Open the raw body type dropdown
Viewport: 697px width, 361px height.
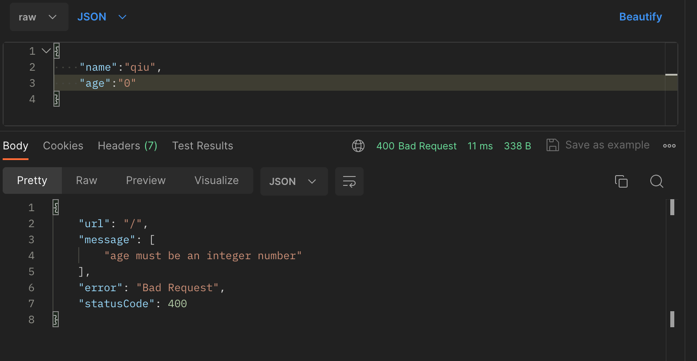point(39,17)
